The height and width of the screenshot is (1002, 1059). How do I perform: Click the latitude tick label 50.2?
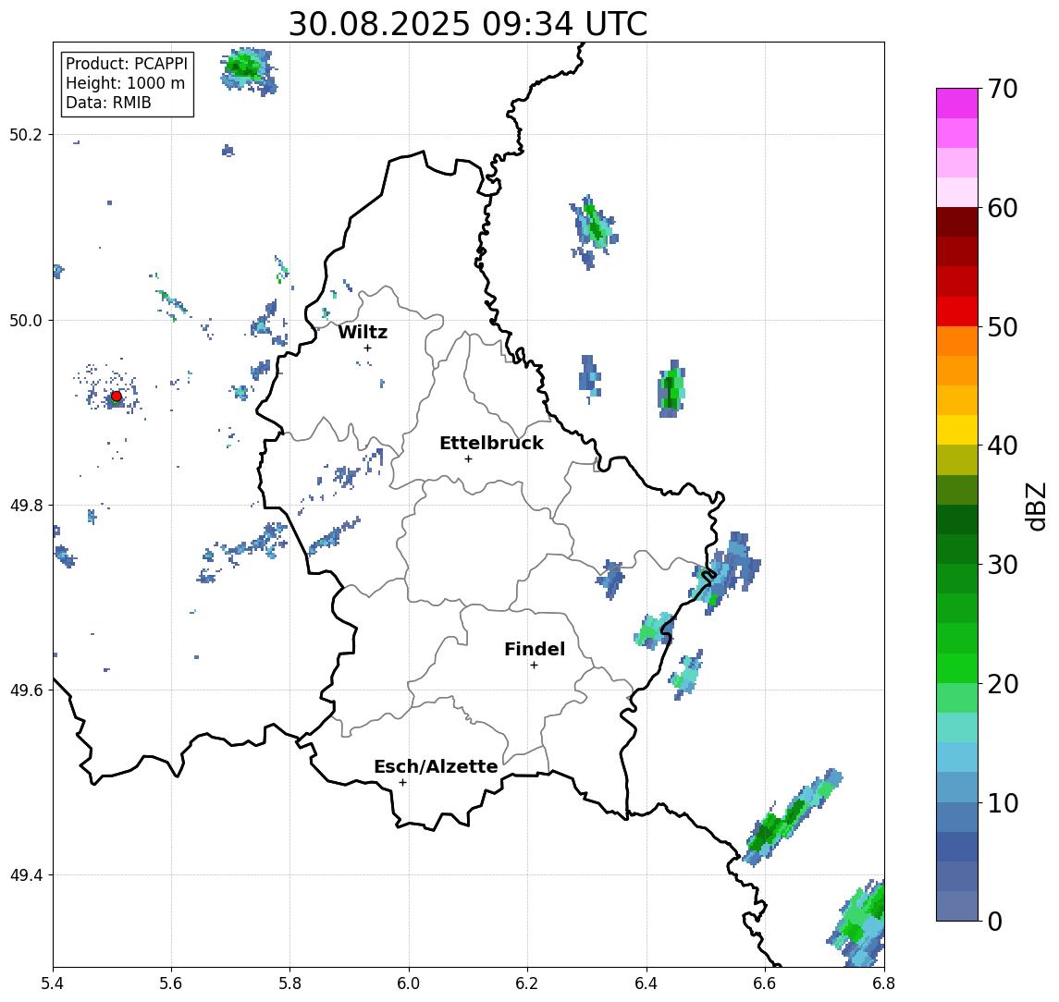click(25, 134)
